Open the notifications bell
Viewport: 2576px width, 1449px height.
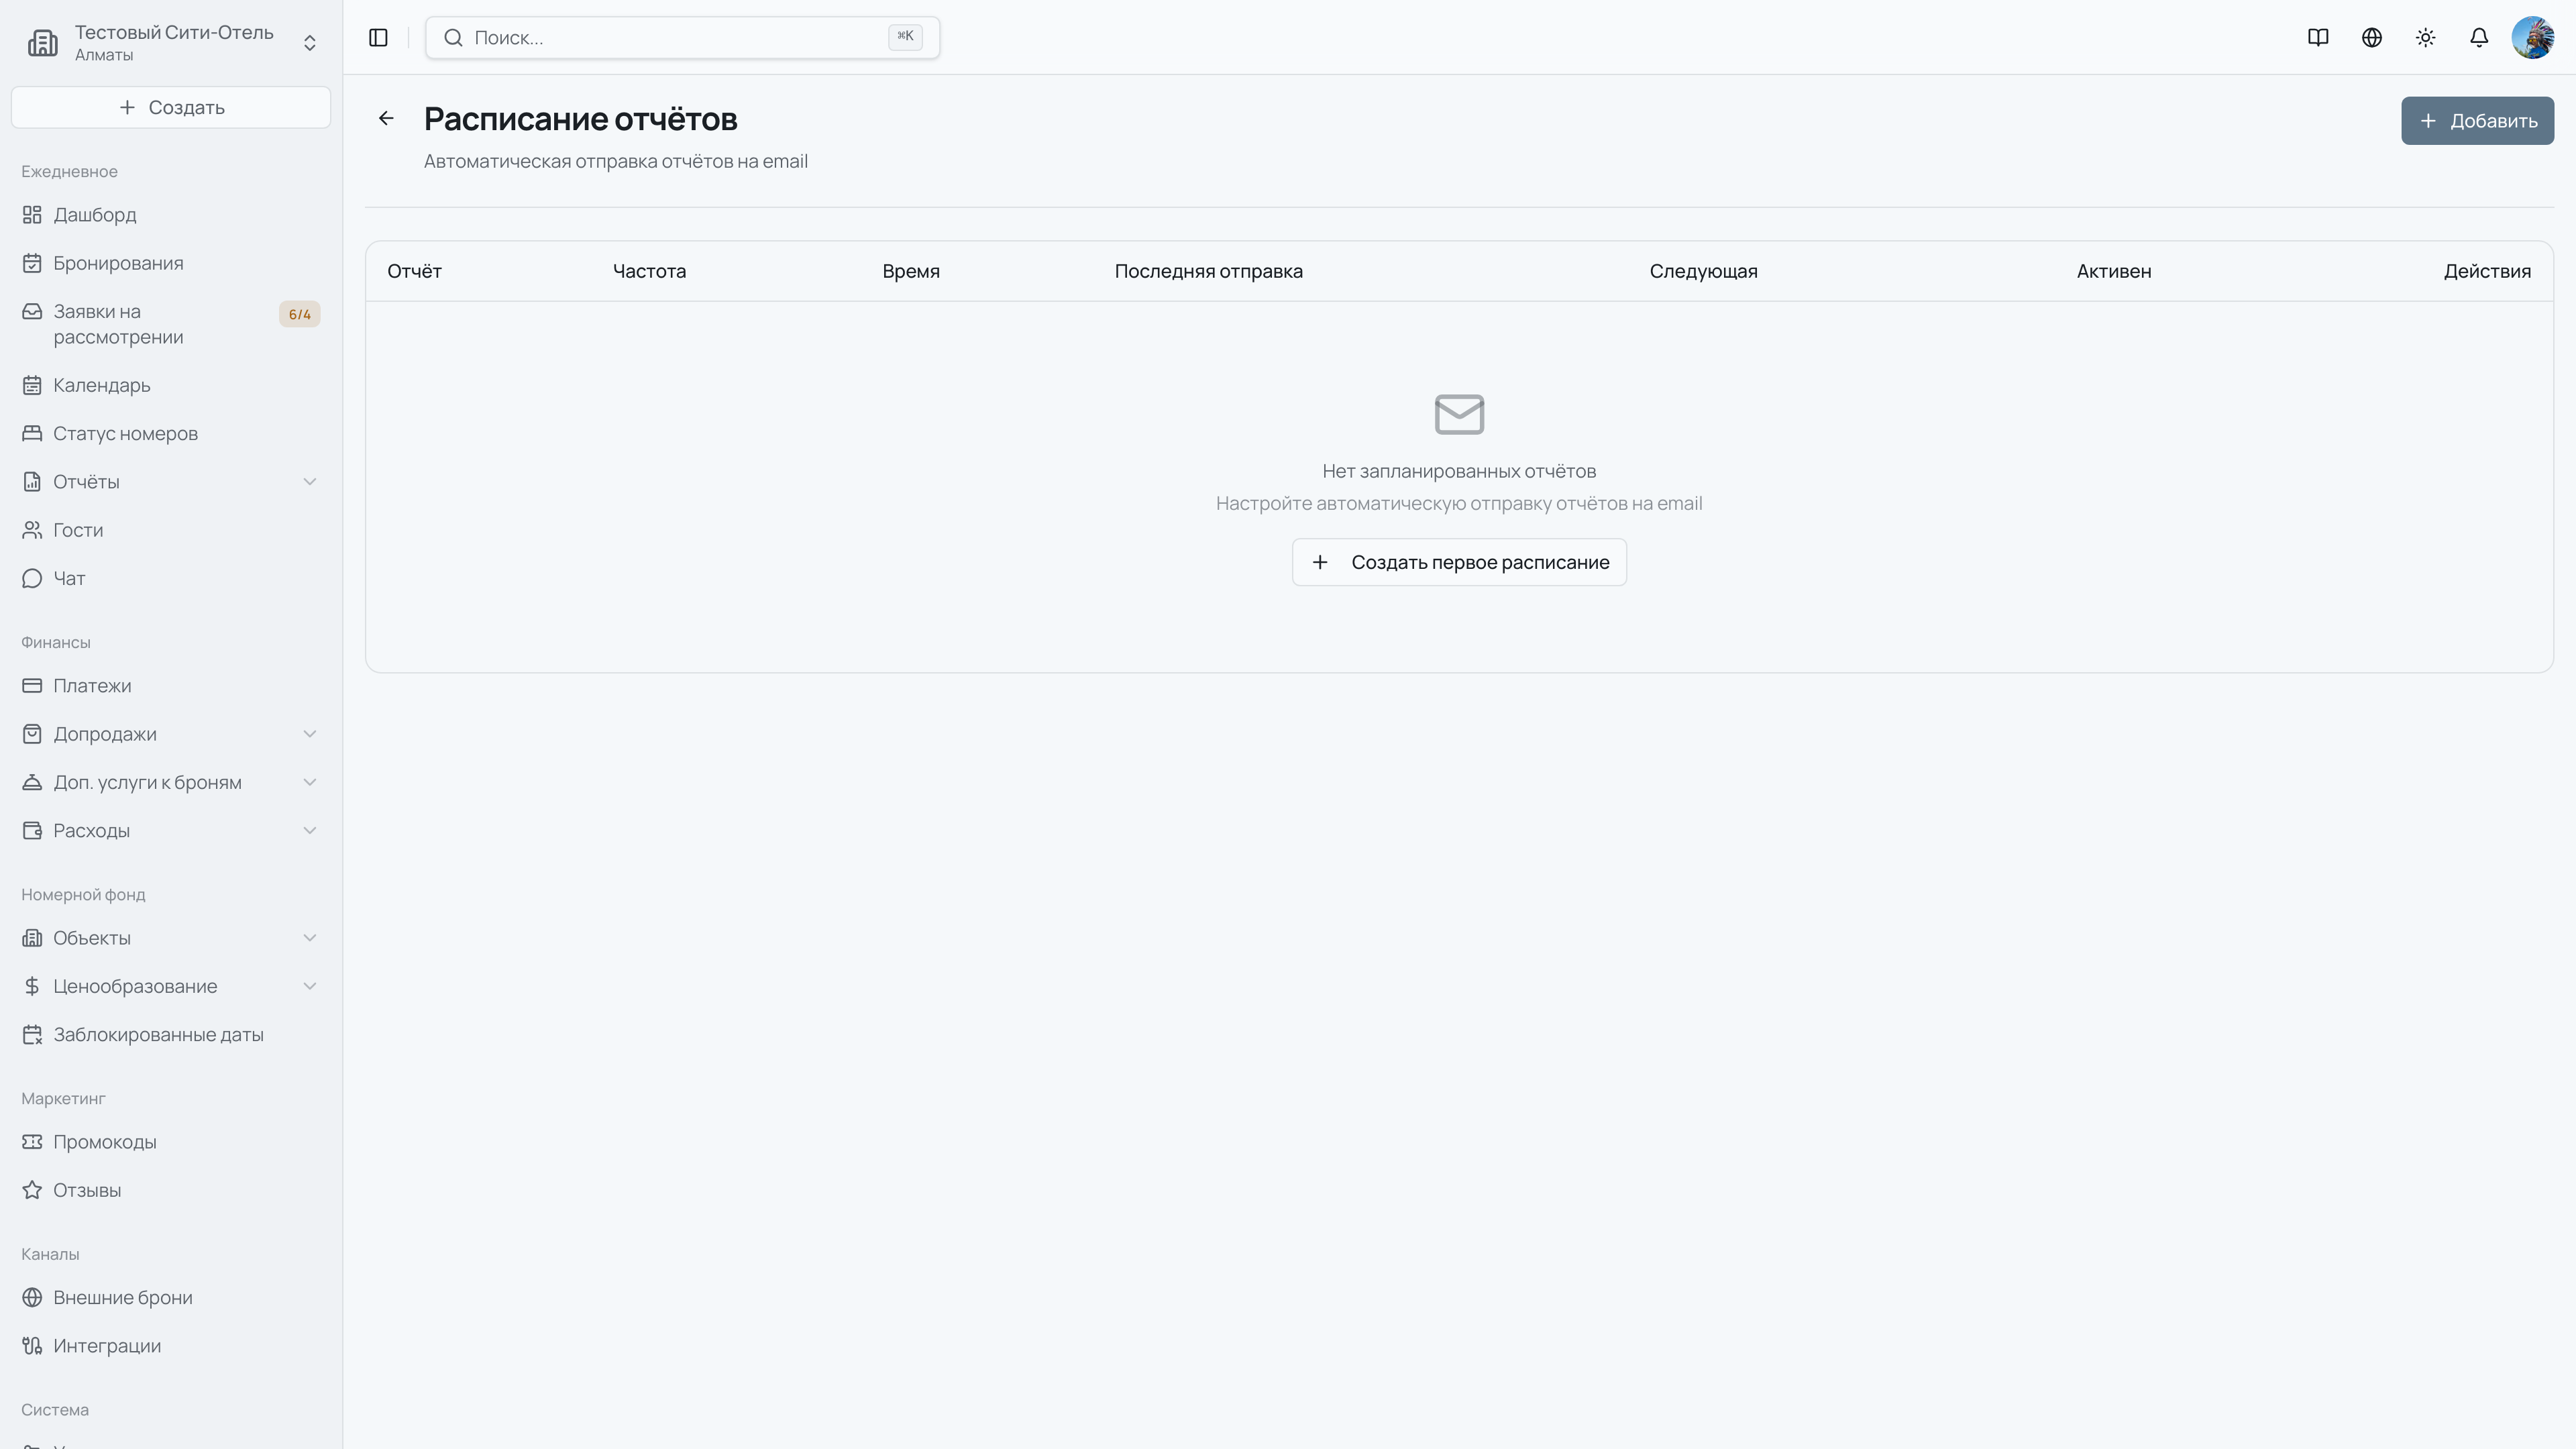point(2479,37)
